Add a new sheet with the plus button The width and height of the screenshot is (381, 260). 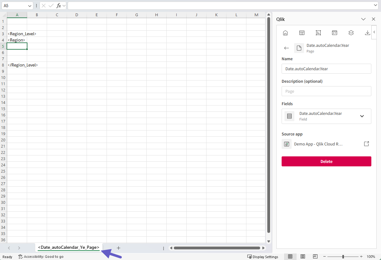118,248
